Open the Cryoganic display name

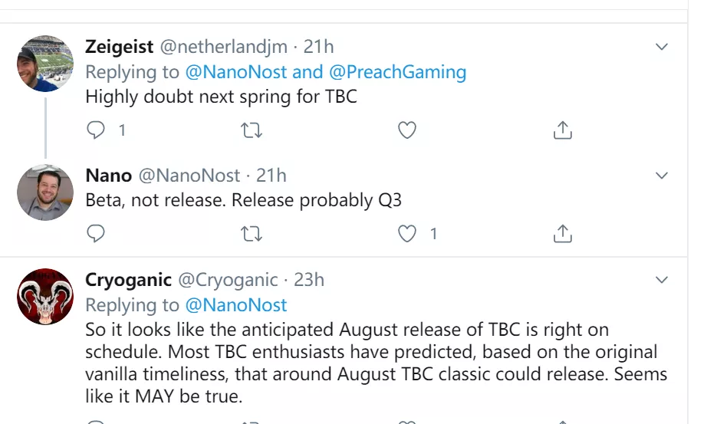(x=128, y=280)
